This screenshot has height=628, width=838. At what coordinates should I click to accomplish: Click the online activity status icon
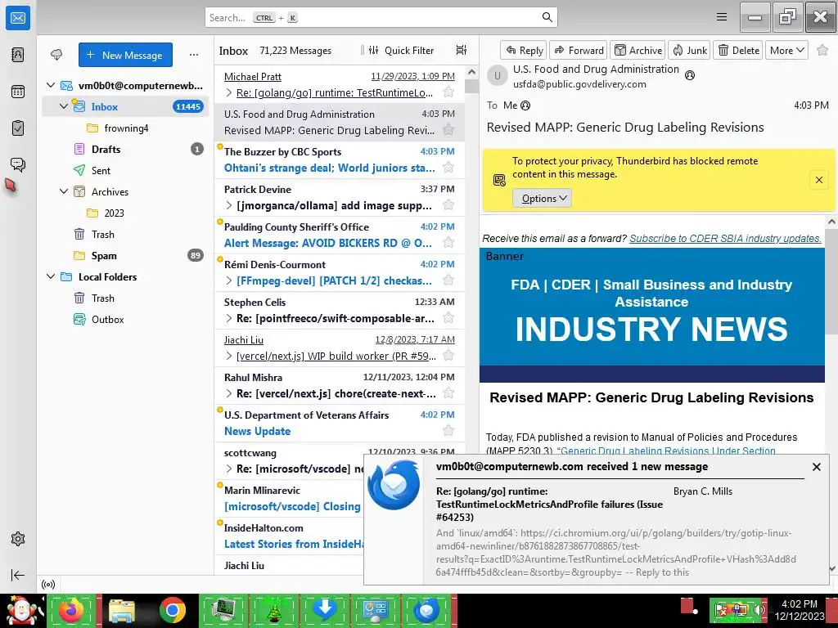click(48, 585)
